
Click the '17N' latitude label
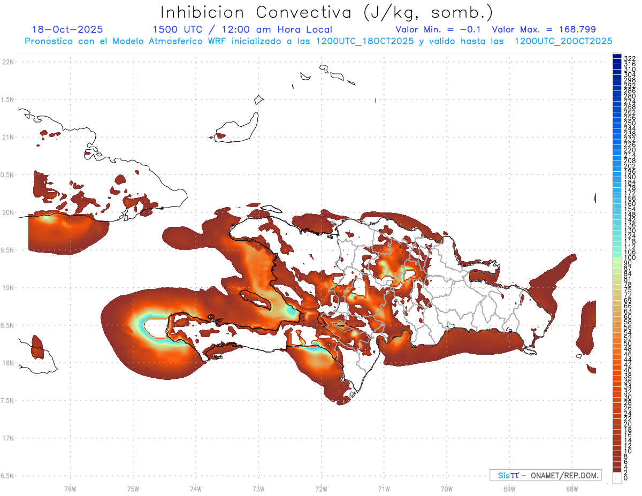click(8, 438)
